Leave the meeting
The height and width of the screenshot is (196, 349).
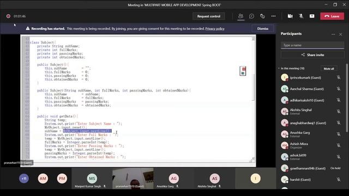click(x=332, y=16)
